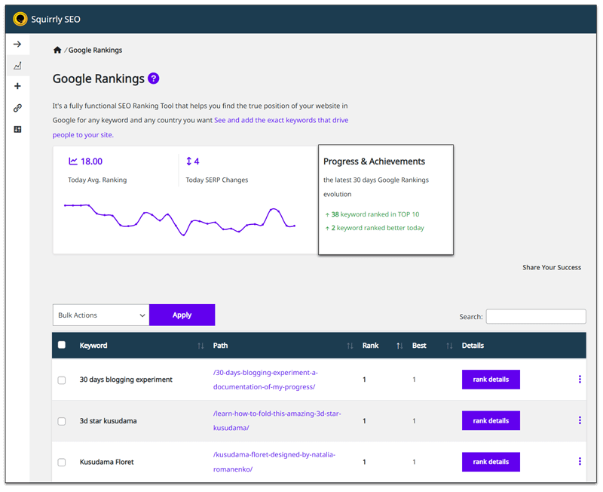Open the learn-how-to-fold 3d-star-kusudama path link
The image size is (603, 492).
tap(277, 420)
